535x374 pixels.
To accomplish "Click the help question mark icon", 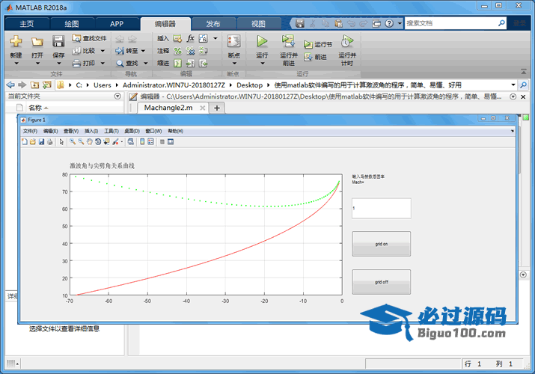I will pyautogui.click(x=389, y=23).
